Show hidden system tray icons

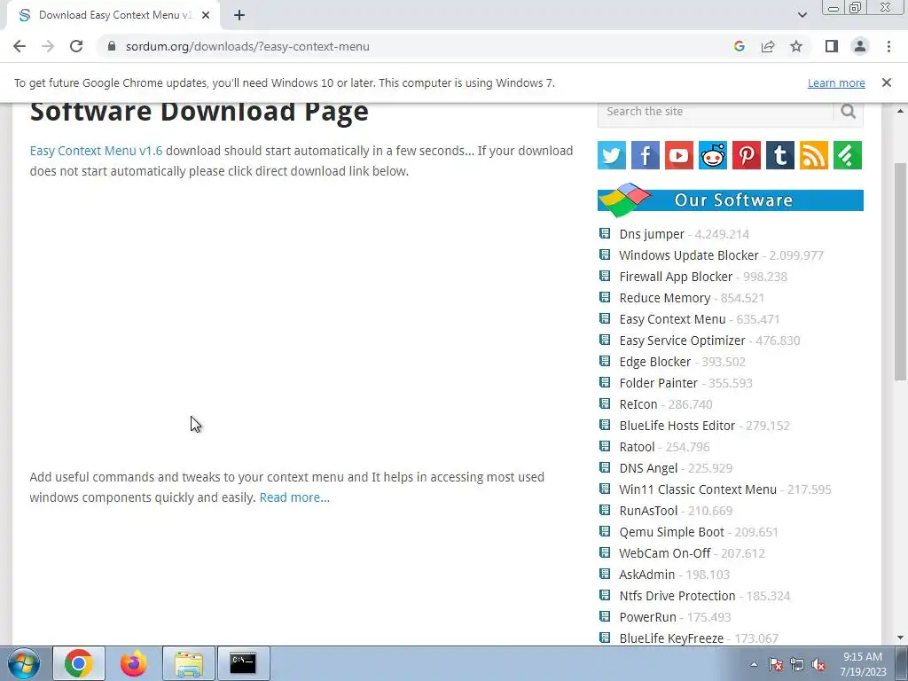[x=754, y=664]
